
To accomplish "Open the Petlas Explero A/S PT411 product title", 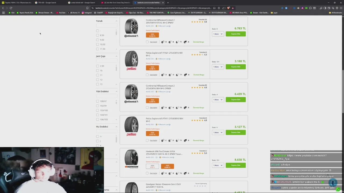I will (164, 120).
